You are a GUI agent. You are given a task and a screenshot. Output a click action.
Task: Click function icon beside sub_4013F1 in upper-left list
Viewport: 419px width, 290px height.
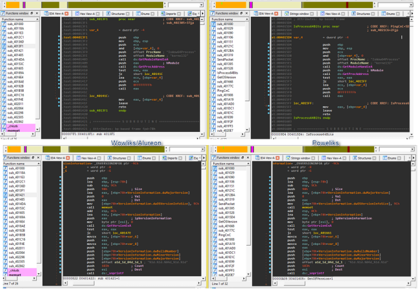[4, 46]
